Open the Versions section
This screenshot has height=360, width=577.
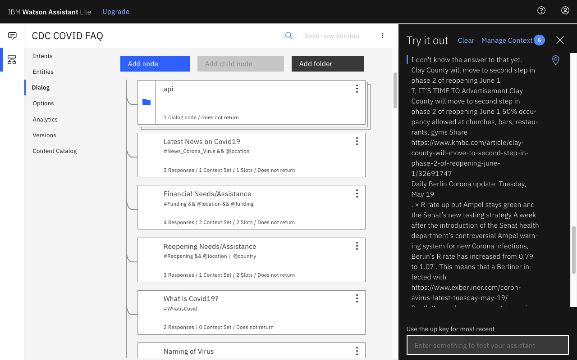click(x=44, y=135)
